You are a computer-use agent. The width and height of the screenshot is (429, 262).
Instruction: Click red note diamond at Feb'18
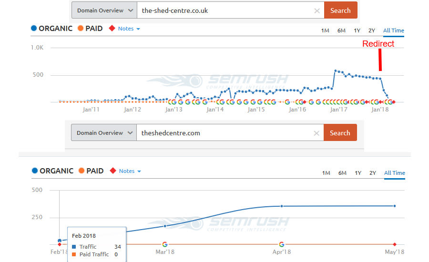point(60,244)
